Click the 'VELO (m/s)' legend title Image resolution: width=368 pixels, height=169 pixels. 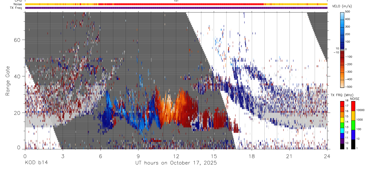pos(342,6)
